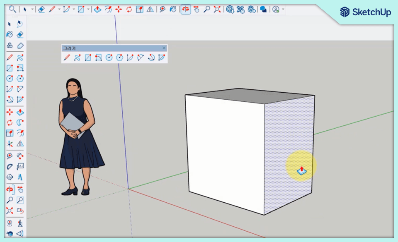Select the Pie tool in the left palette
This screenshot has height=242, width=398.
[20, 99]
